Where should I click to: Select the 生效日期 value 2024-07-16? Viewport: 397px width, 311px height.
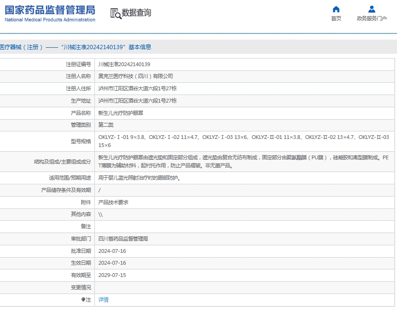pyautogui.click(x=112, y=263)
